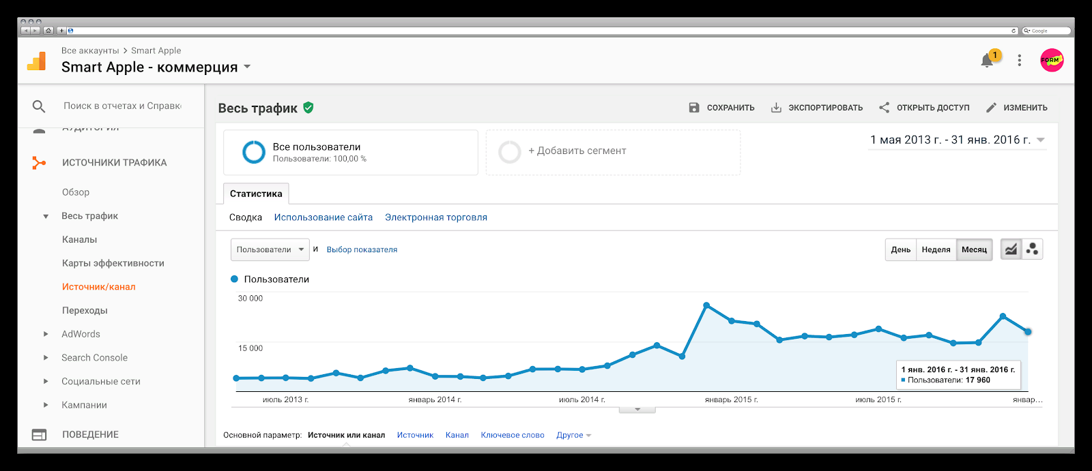1092x471 pixels.
Task: Click the pencil edit icon
Action: (x=991, y=108)
